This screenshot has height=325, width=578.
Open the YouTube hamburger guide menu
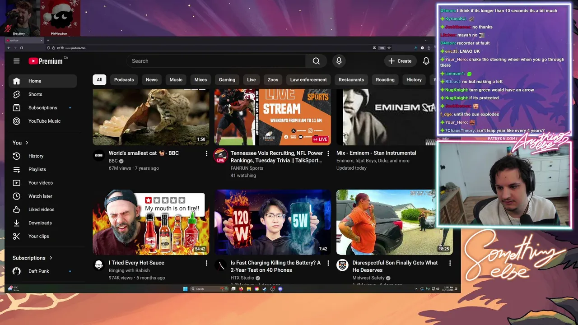[x=16, y=61]
